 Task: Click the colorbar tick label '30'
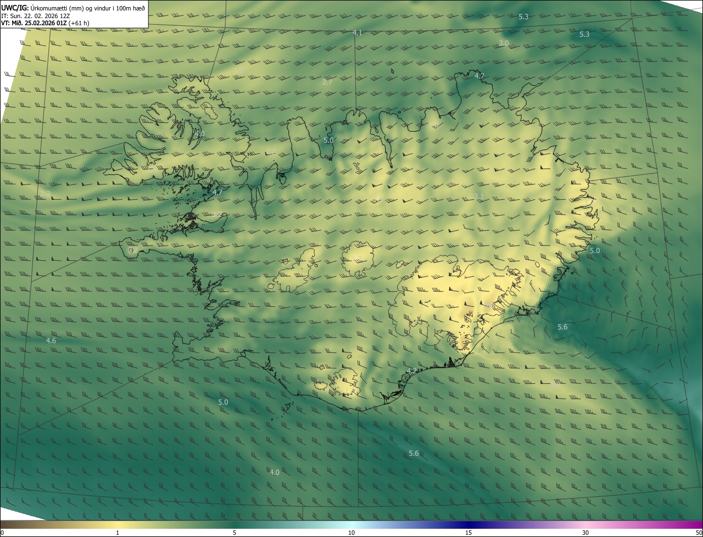[585, 533]
